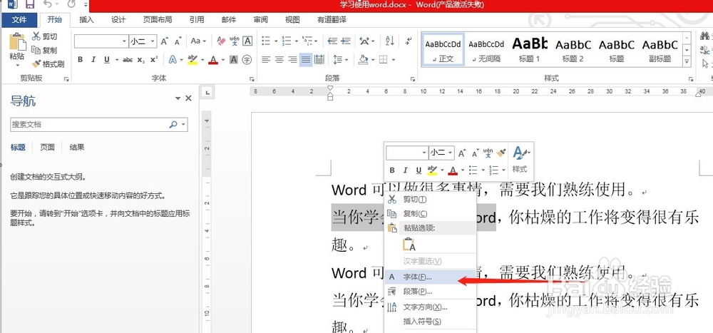Apply the 无间隔 style from gallery
Screen dimensions: 713x333
(x=486, y=50)
